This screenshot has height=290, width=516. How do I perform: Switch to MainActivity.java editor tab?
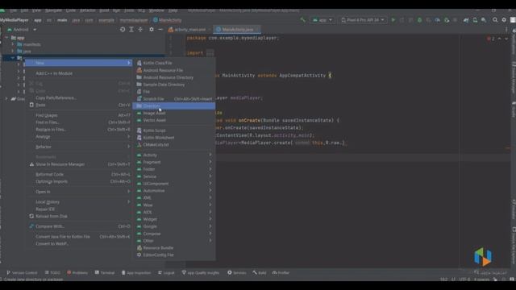[x=236, y=30]
